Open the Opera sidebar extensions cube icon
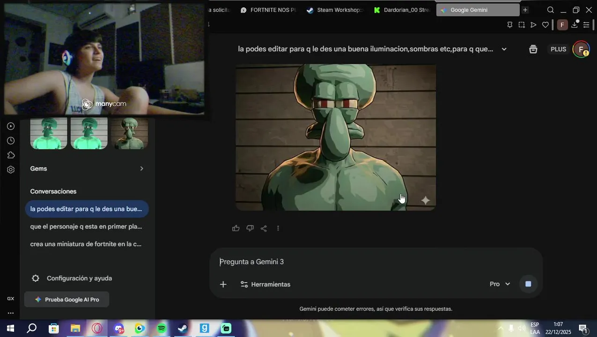This screenshot has height=337, width=597. tap(10, 155)
